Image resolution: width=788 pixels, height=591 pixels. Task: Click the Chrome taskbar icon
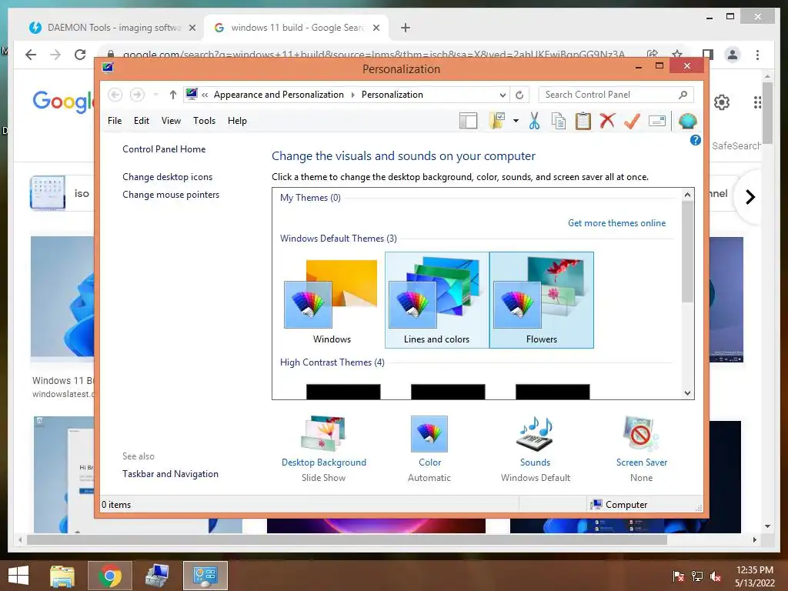(109, 576)
